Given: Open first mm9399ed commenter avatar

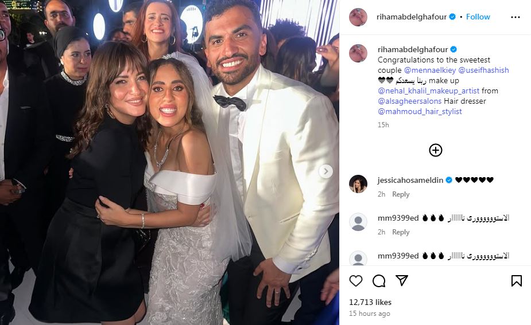Looking at the screenshot, I should pyautogui.click(x=358, y=222).
